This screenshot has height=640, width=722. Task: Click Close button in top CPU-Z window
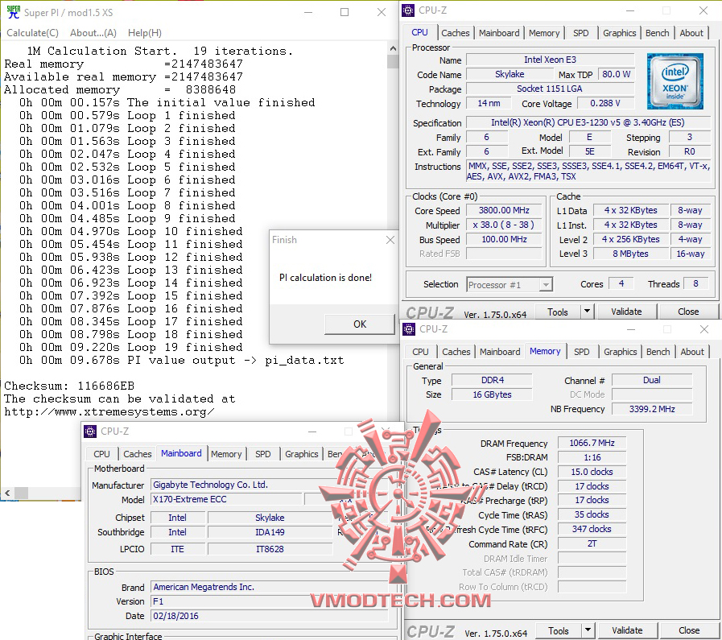688,312
